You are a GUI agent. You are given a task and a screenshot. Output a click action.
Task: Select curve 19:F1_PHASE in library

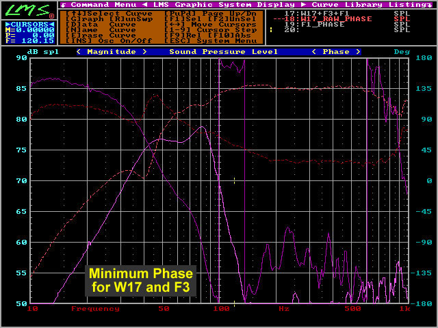[x=314, y=25]
